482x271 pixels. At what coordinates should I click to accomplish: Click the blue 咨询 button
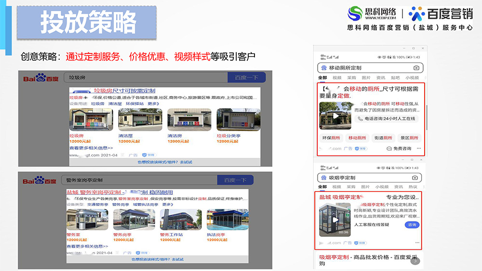tap(412, 225)
